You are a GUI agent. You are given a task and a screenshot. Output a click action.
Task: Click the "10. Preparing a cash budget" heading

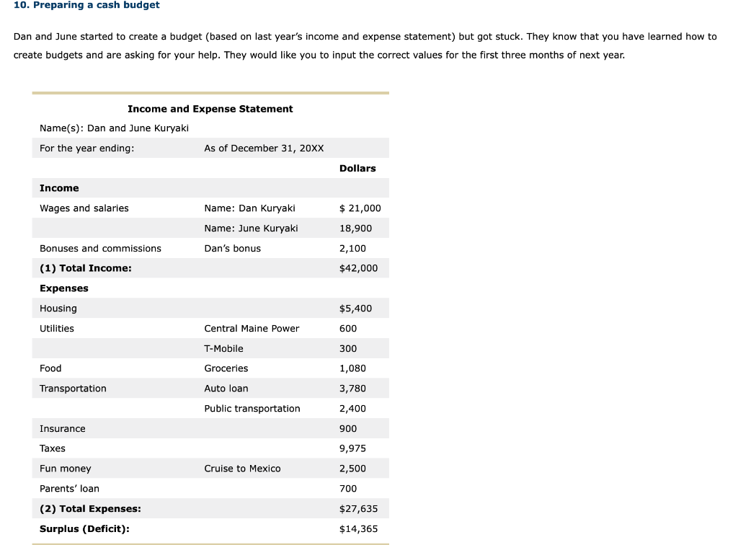point(86,5)
